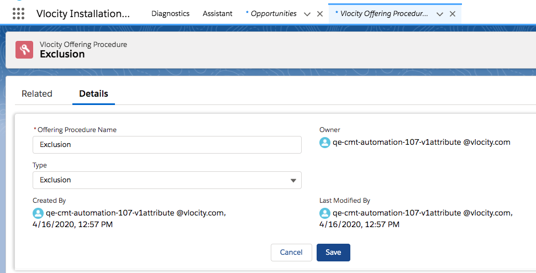Close the Opportunities tab
Viewport: 536px width, 273px height.
pos(320,14)
